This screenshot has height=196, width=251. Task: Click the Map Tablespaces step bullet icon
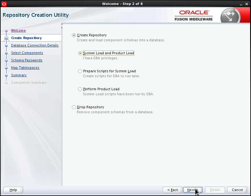[6, 68]
